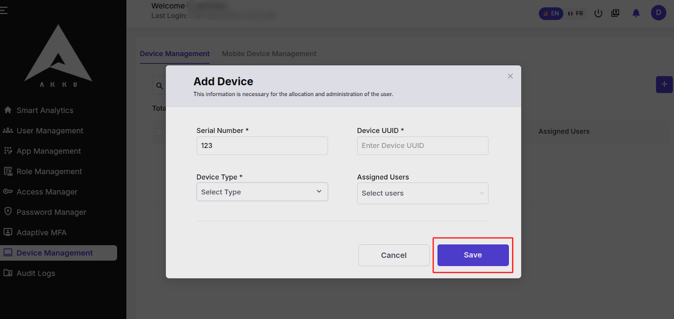
Task: Open Audit Logs in the sidebar
Action: pyautogui.click(x=36, y=273)
